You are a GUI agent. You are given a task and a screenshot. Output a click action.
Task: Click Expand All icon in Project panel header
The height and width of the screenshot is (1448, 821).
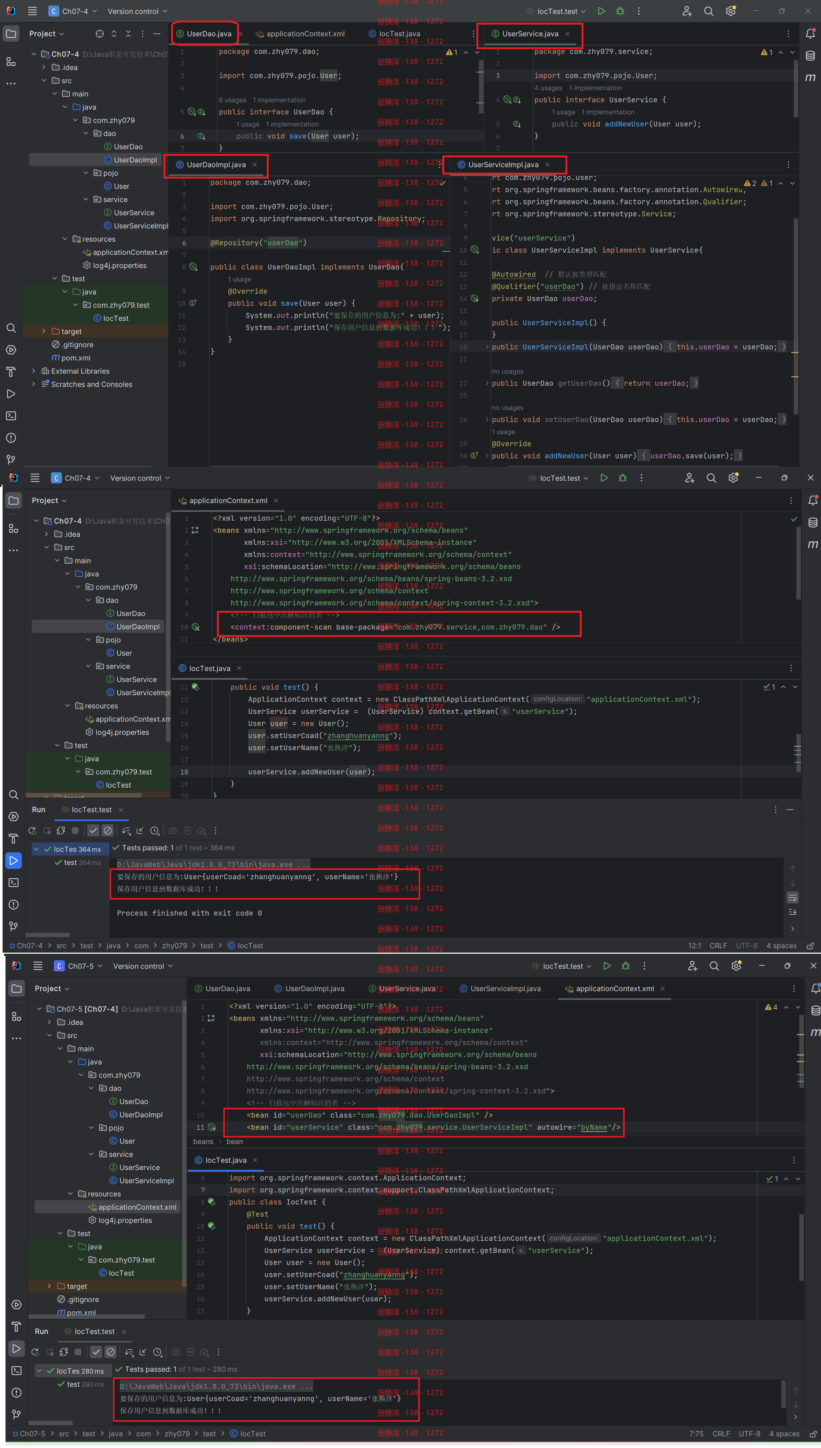[114, 34]
